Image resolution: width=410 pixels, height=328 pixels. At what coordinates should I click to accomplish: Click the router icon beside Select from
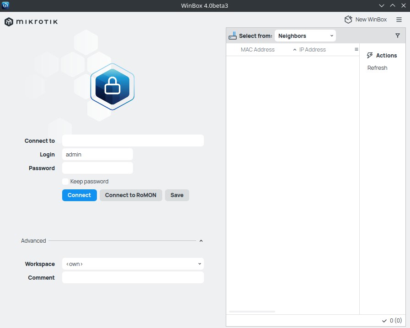click(233, 36)
